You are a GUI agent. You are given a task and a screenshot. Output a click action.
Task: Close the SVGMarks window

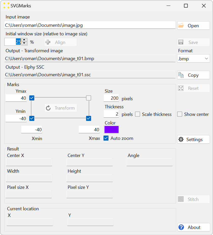click(x=204, y=6)
